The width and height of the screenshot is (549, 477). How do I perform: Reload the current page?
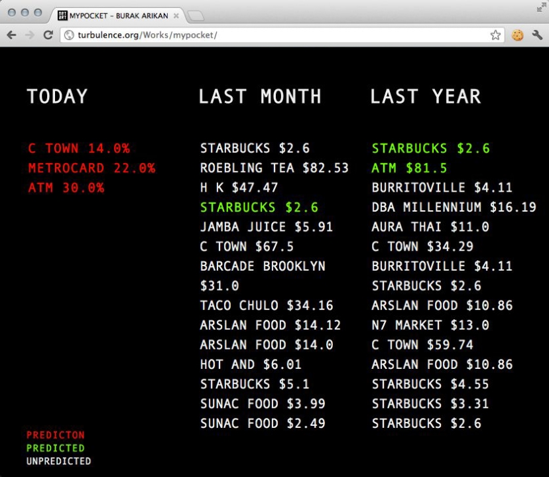tap(48, 35)
